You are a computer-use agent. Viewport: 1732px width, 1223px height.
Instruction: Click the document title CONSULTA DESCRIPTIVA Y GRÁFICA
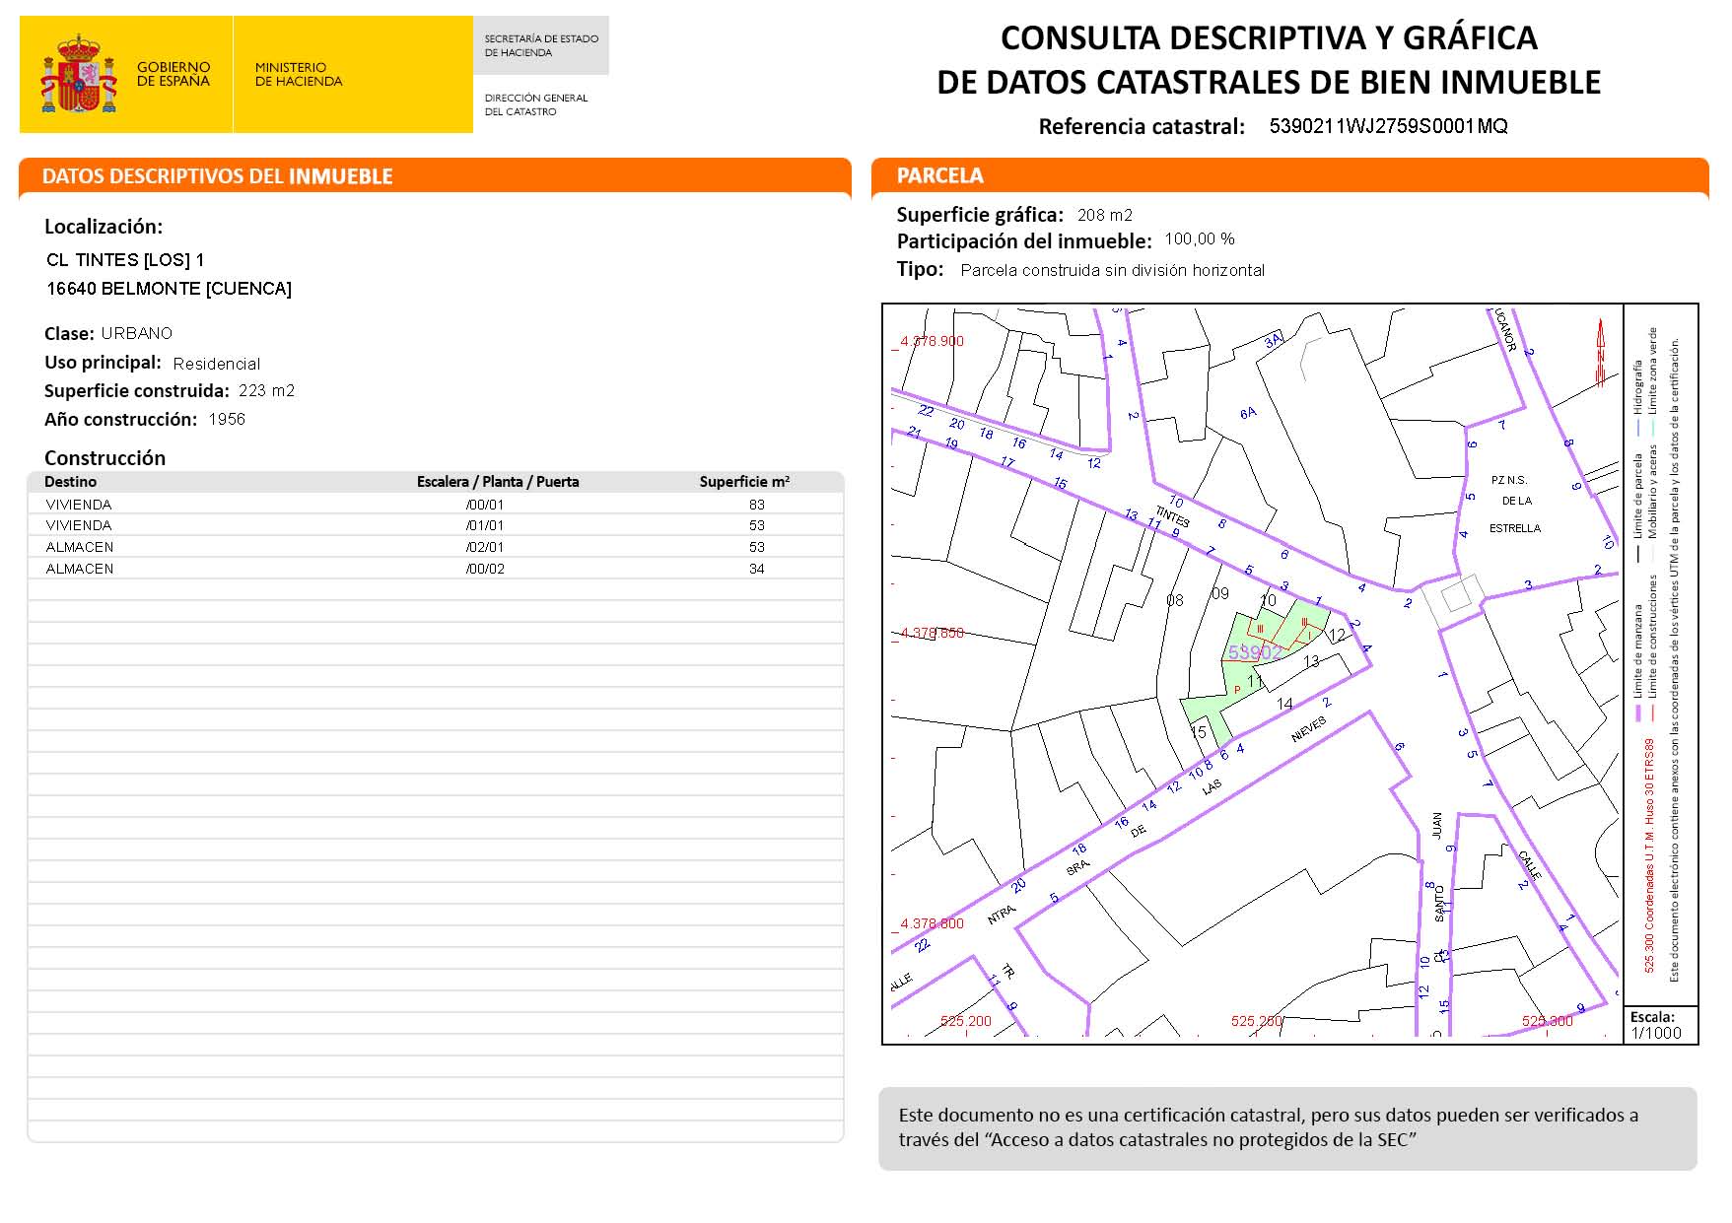click(x=1269, y=37)
